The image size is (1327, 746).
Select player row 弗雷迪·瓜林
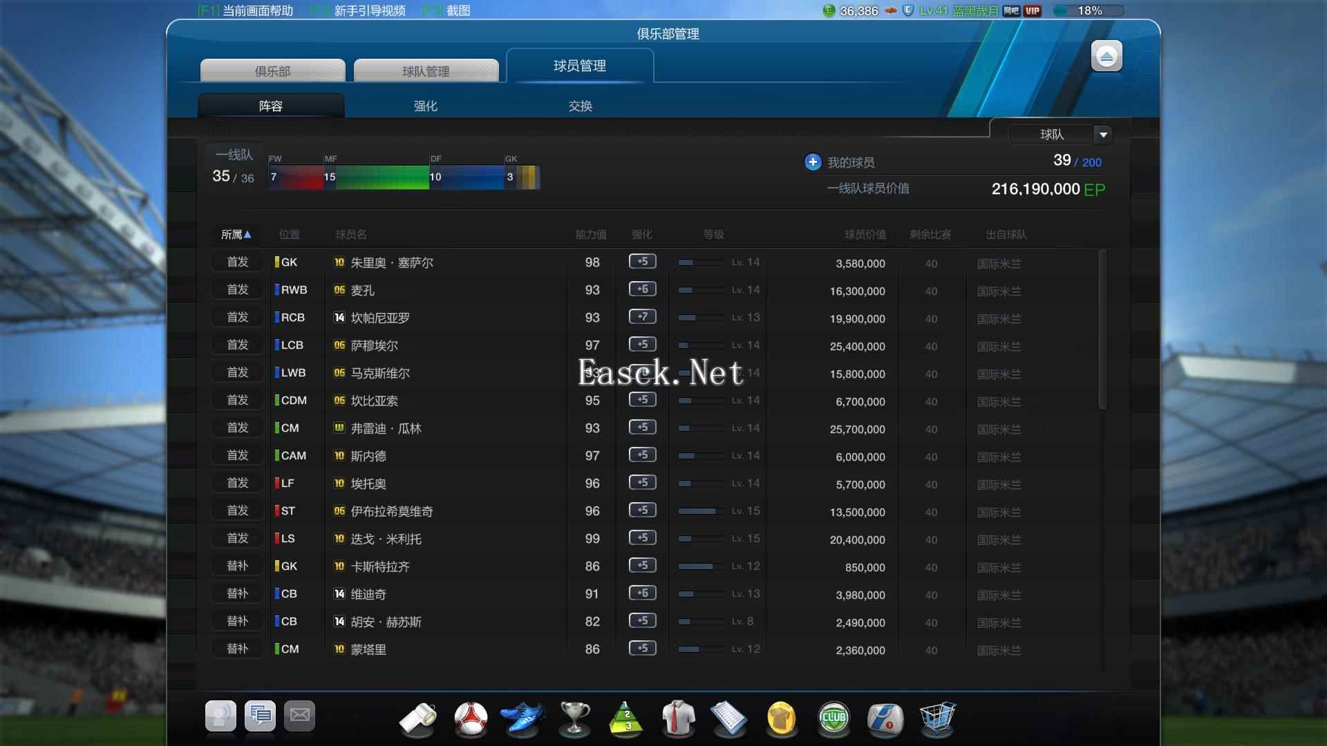[653, 428]
